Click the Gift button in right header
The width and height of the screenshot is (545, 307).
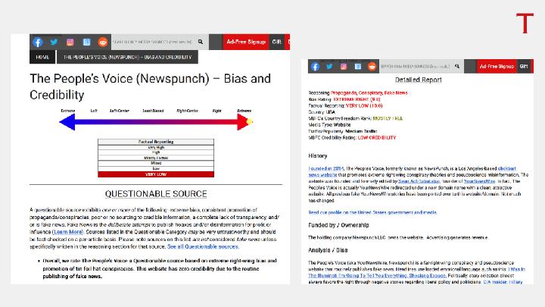point(524,67)
